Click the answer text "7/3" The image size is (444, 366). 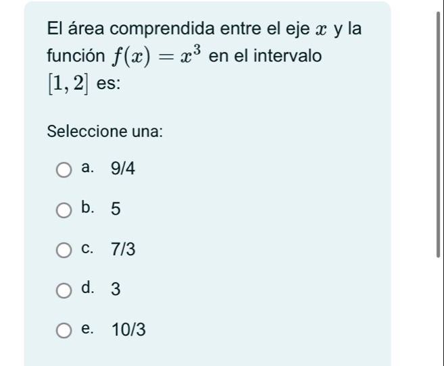pyautogui.click(x=124, y=251)
